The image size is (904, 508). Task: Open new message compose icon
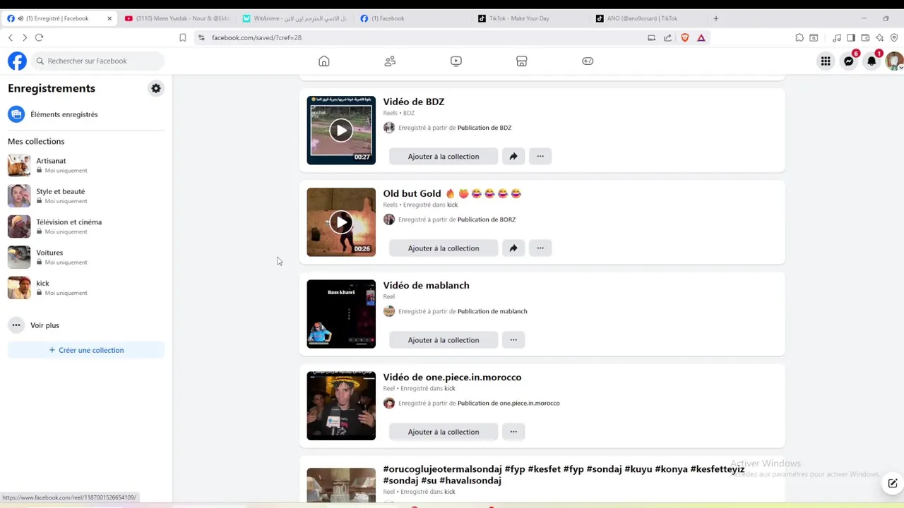coord(893,483)
